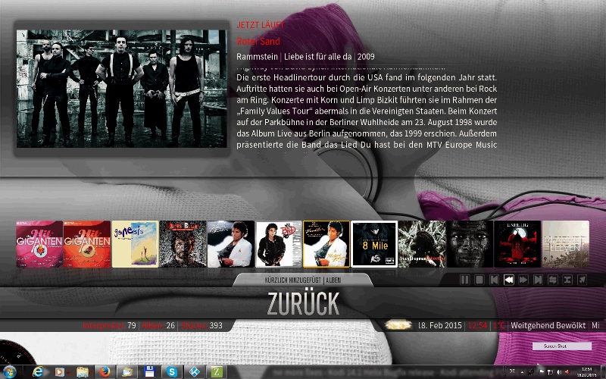Launch Internet Explorer from taskbar
Viewport: 606px width, 379px height.
click(x=37, y=372)
